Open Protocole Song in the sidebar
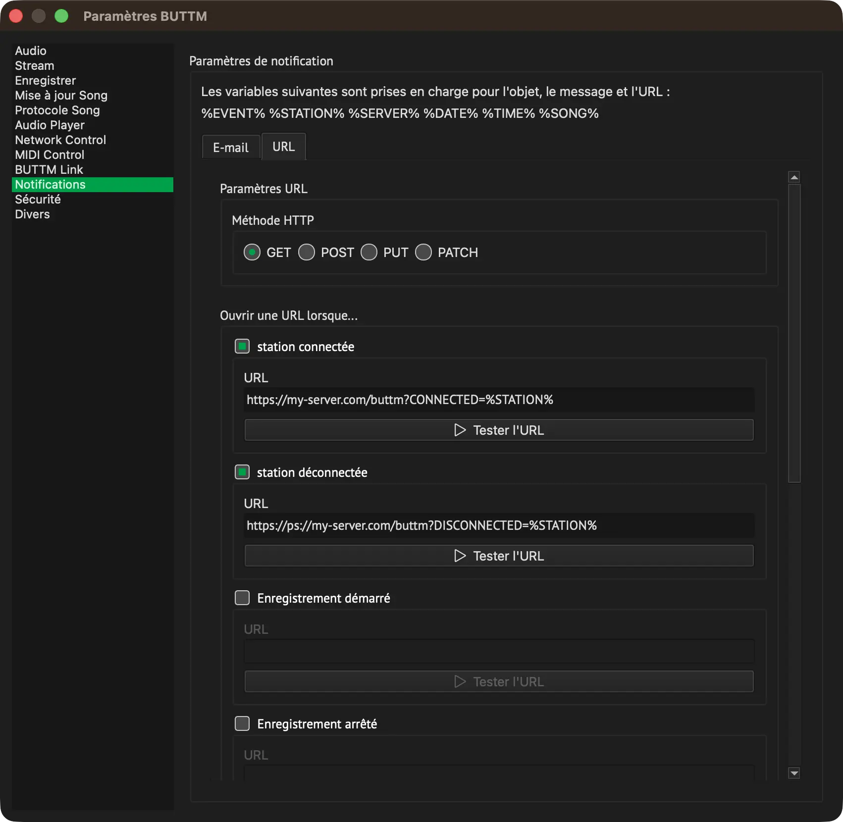The height and width of the screenshot is (822, 843). tap(92, 110)
